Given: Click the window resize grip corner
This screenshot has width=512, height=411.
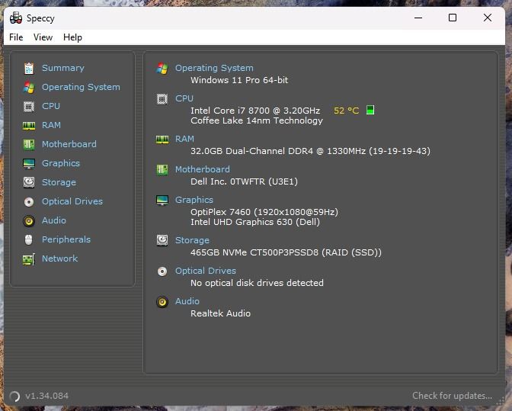Looking at the screenshot, I should click(x=501, y=401).
